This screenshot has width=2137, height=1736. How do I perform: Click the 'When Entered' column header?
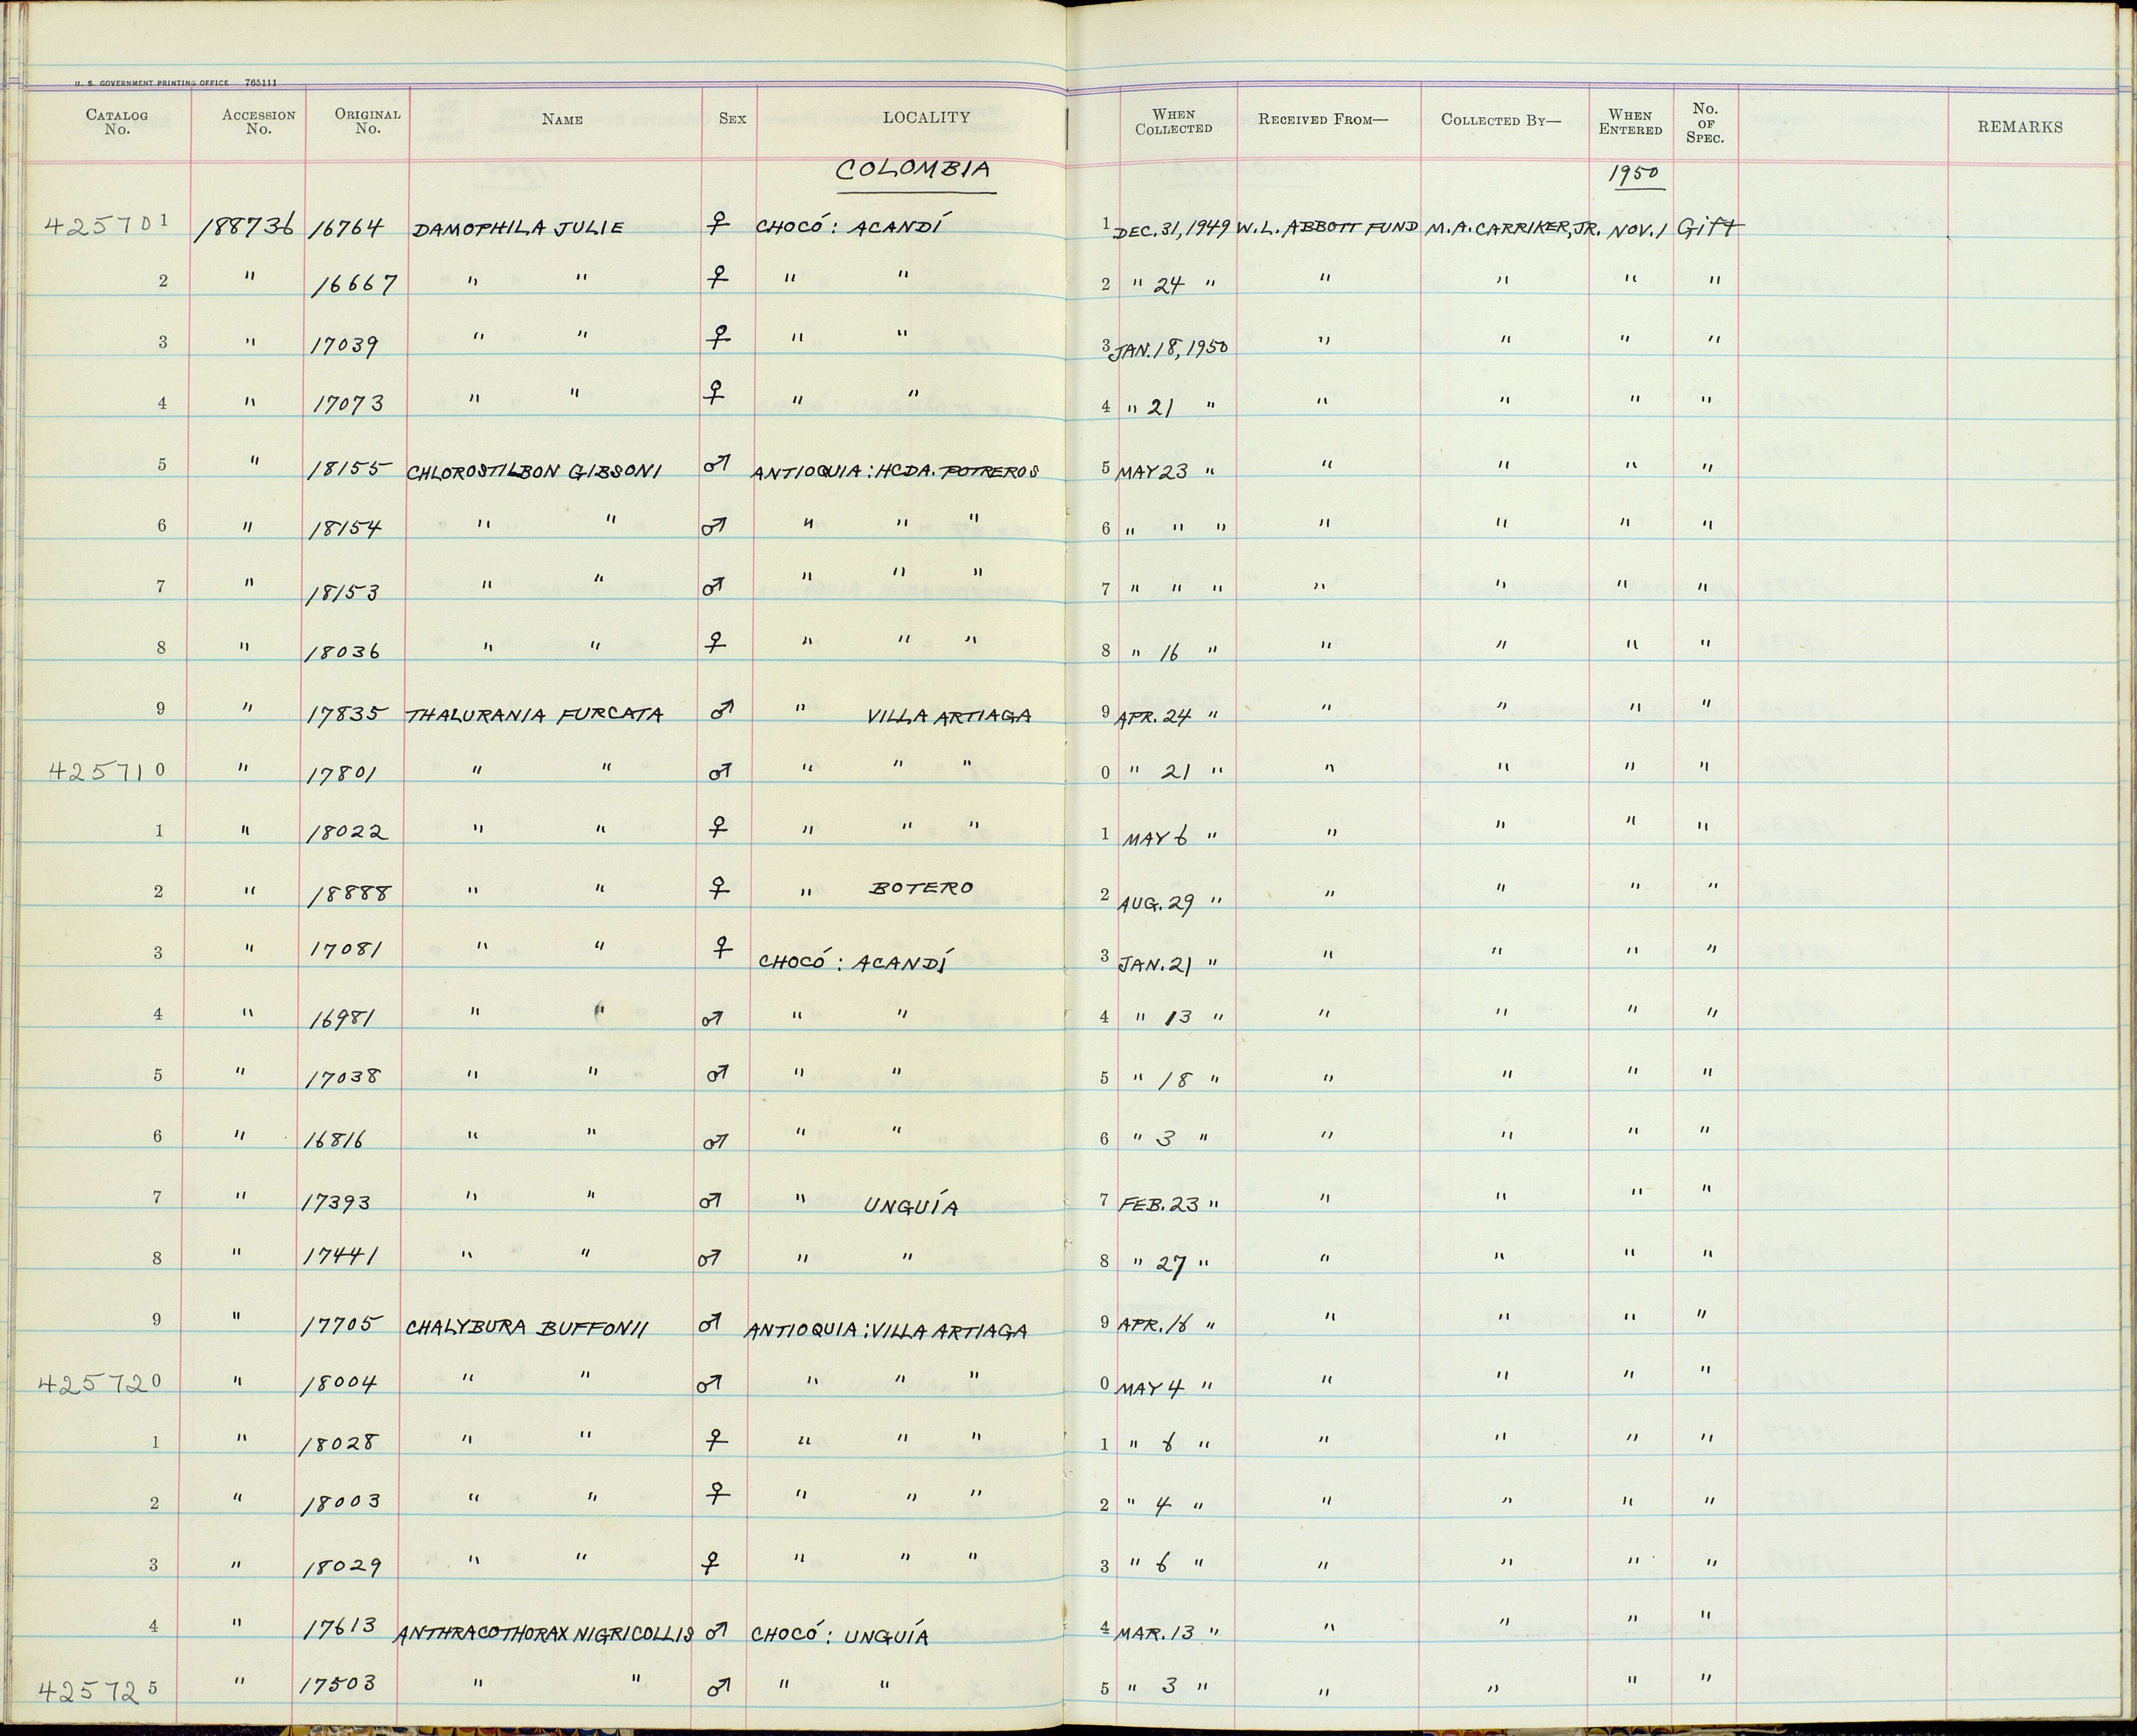1630,122
